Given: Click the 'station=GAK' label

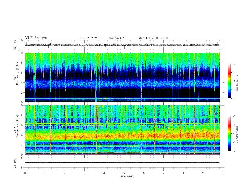Looking at the screenshot, I should click(118, 38).
